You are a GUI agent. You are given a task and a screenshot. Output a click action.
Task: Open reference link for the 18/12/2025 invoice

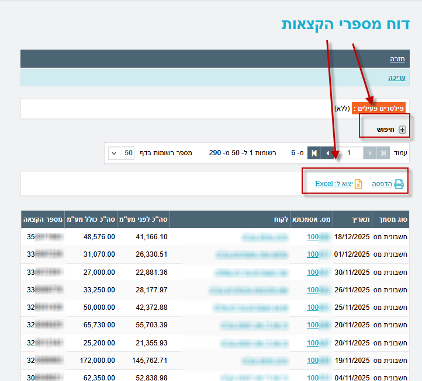point(312,237)
